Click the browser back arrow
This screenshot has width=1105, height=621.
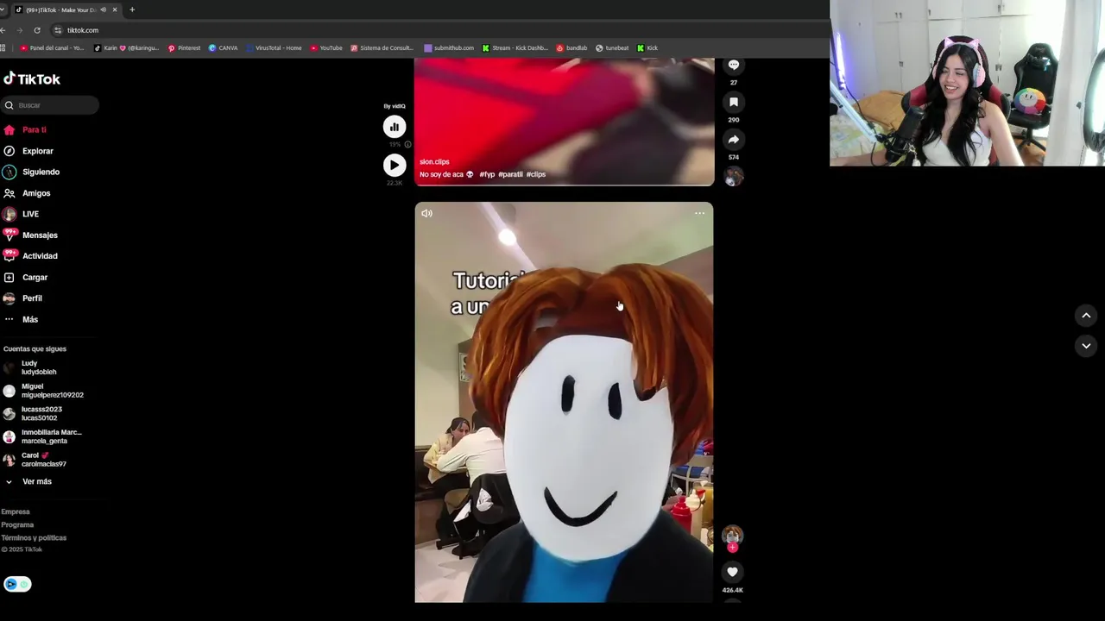tap(3, 30)
